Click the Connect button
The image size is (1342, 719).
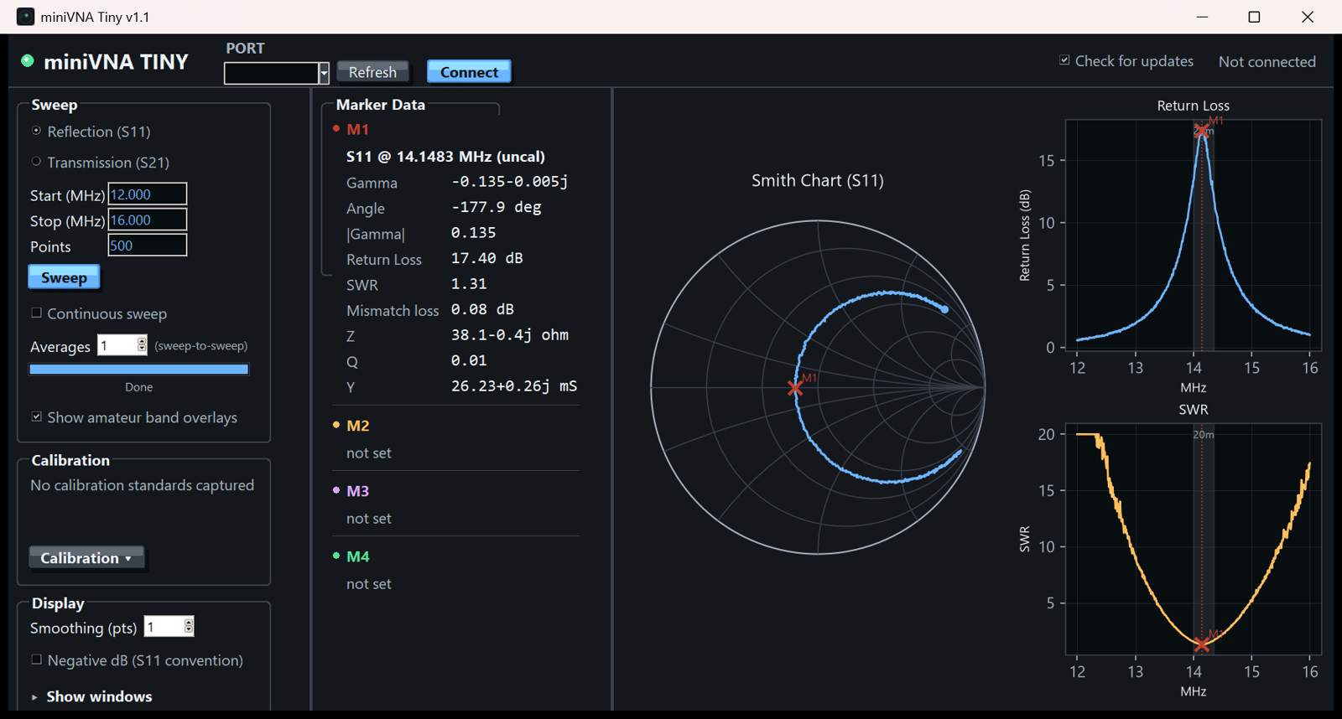coord(469,72)
